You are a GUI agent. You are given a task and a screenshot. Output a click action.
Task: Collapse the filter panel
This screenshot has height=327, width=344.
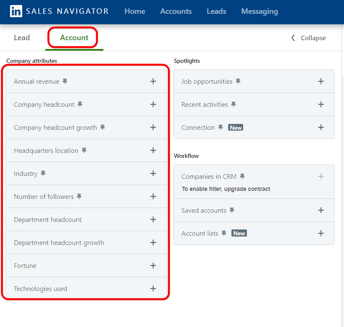[308, 38]
